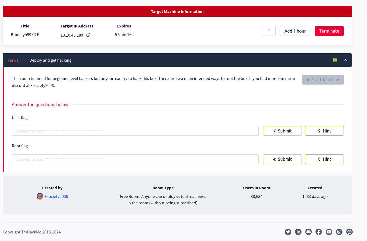
Task: Click the Task 1 header title
Action: pyautogui.click(x=50, y=60)
